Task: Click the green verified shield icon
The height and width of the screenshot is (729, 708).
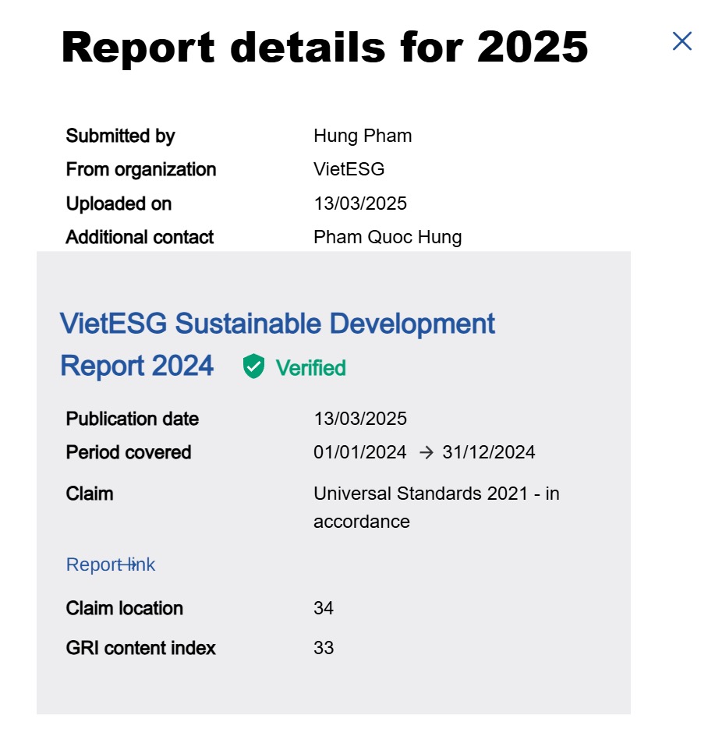Action: coord(253,366)
